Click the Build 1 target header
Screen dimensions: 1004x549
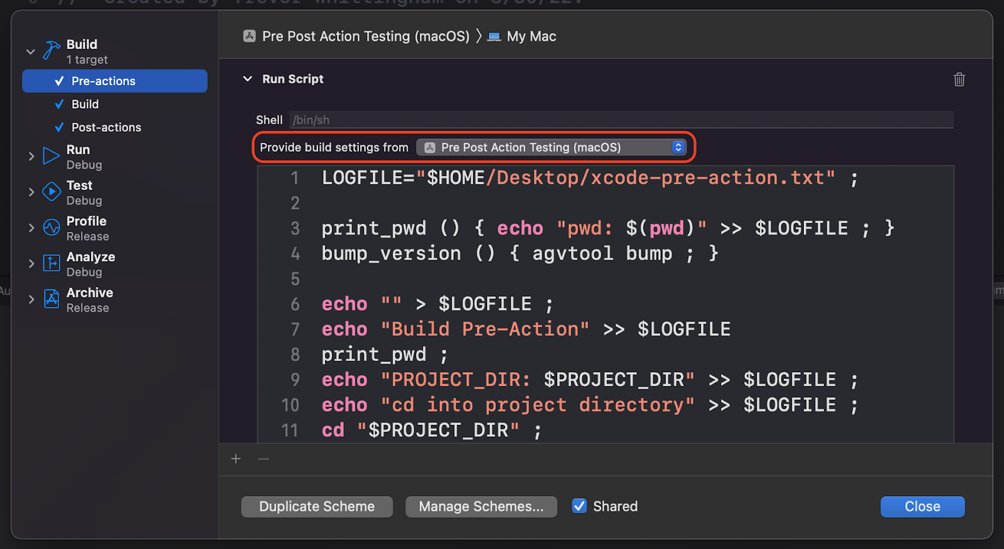coord(87,51)
